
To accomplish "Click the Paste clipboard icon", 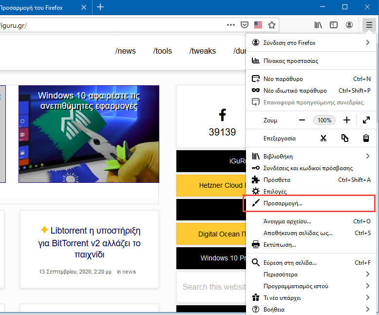I will pyautogui.click(x=366, y=138).
